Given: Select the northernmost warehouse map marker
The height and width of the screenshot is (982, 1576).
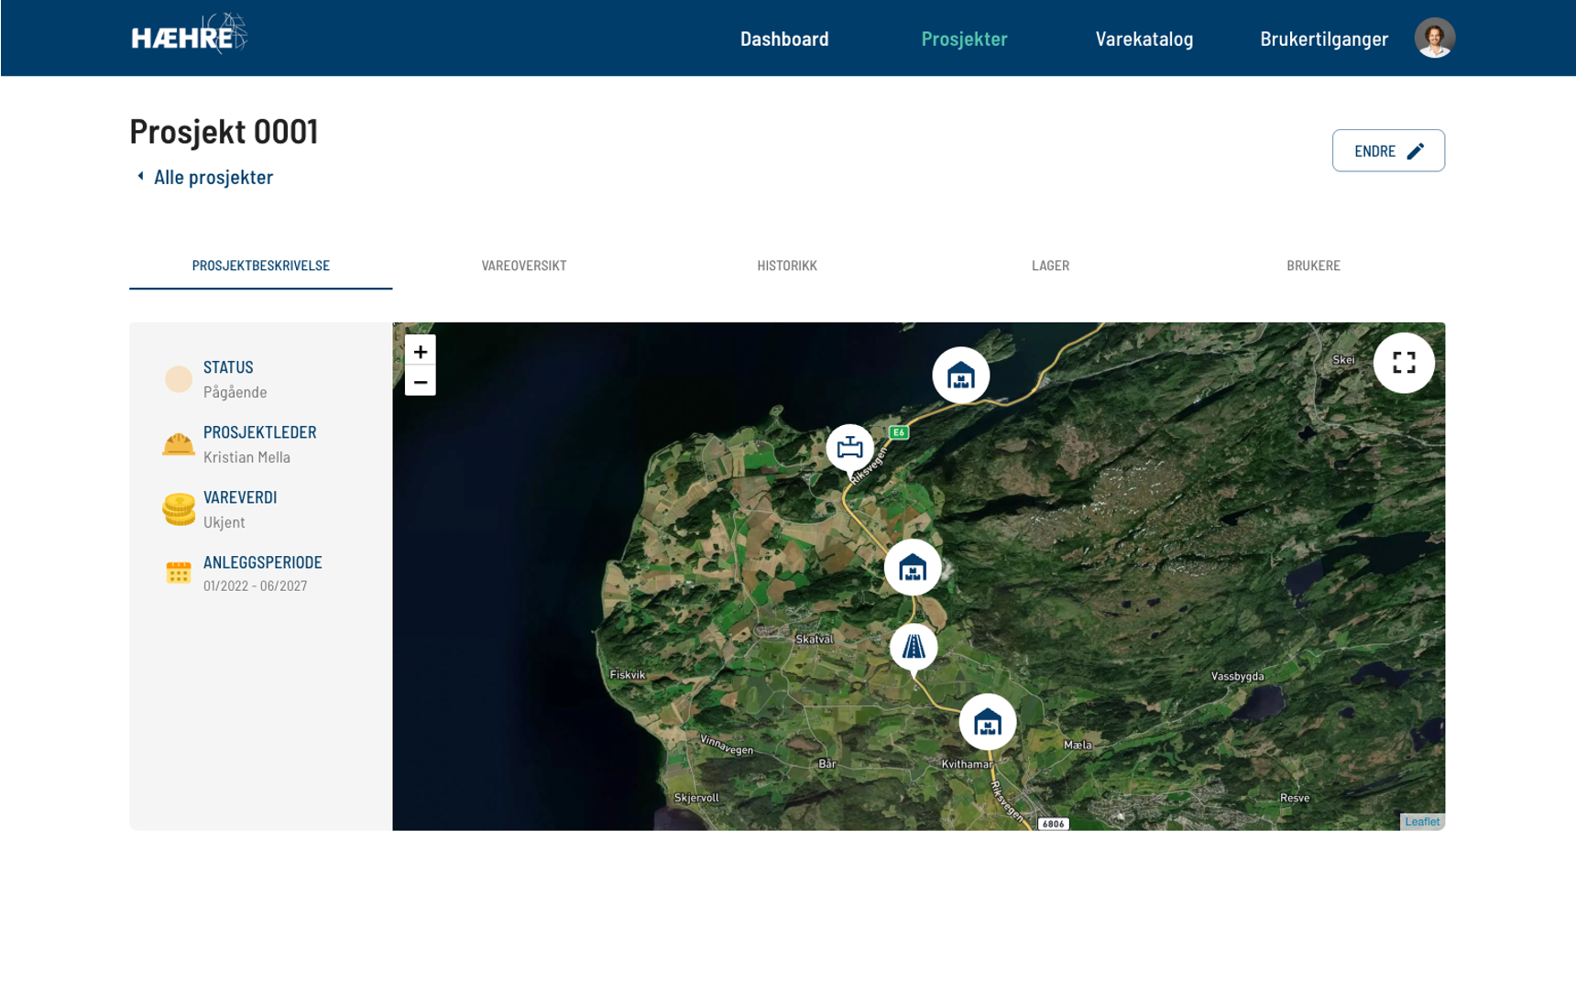Looking at the screenshot, I should coord(960,376).
